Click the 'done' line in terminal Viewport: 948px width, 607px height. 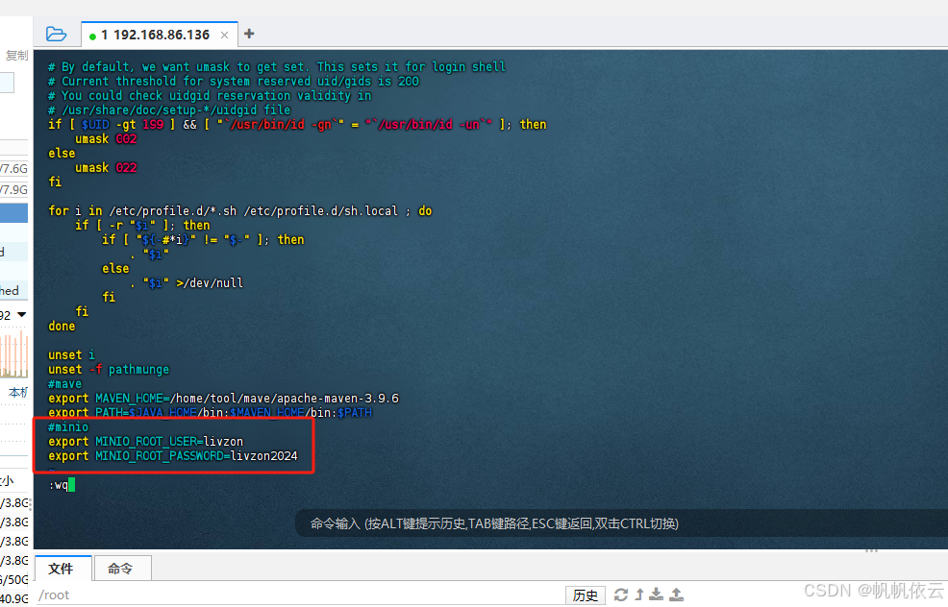(x=62, y=327)
